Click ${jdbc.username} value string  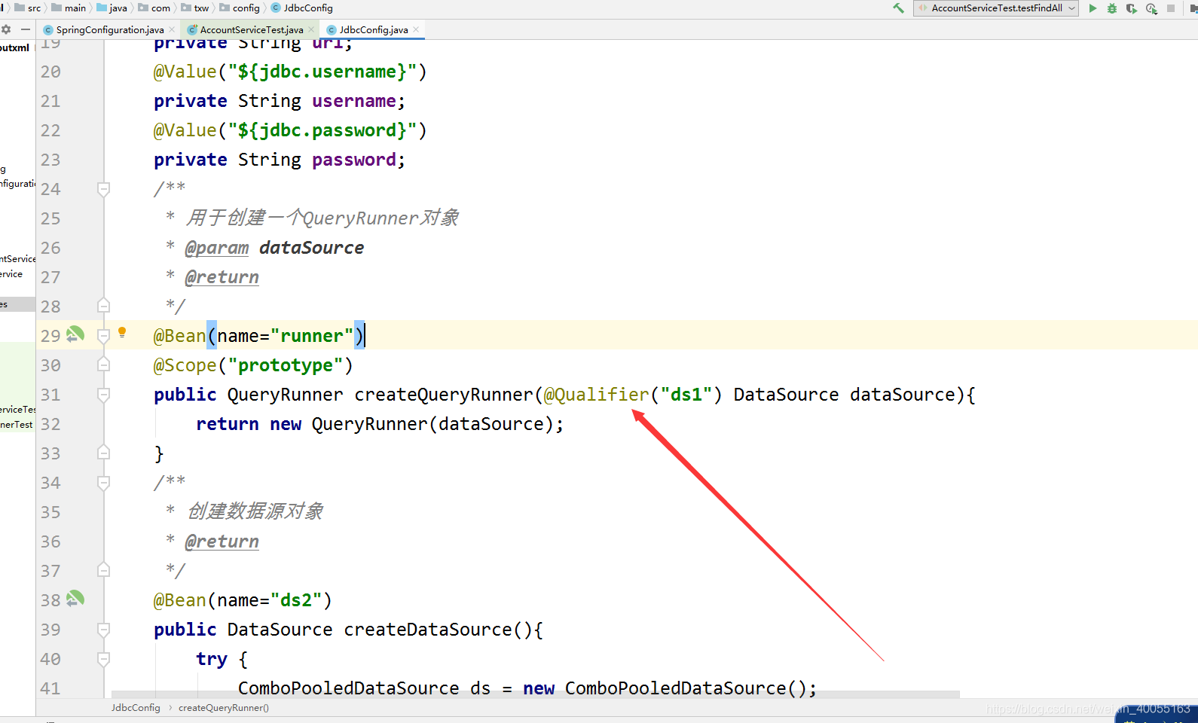[322, 72]
